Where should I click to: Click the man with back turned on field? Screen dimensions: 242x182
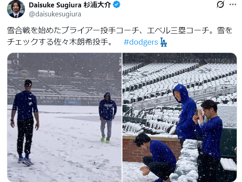click(25, 123)
